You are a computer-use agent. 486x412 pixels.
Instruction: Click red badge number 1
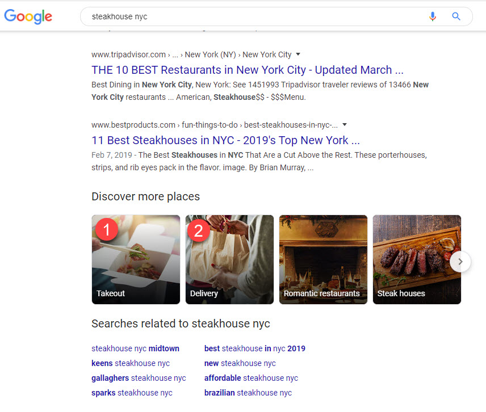tap(107, 229)
